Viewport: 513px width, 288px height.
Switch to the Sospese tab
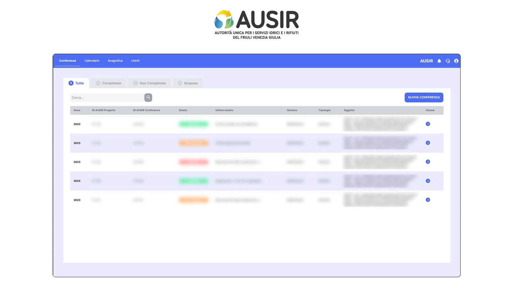(x=188, y=83)
